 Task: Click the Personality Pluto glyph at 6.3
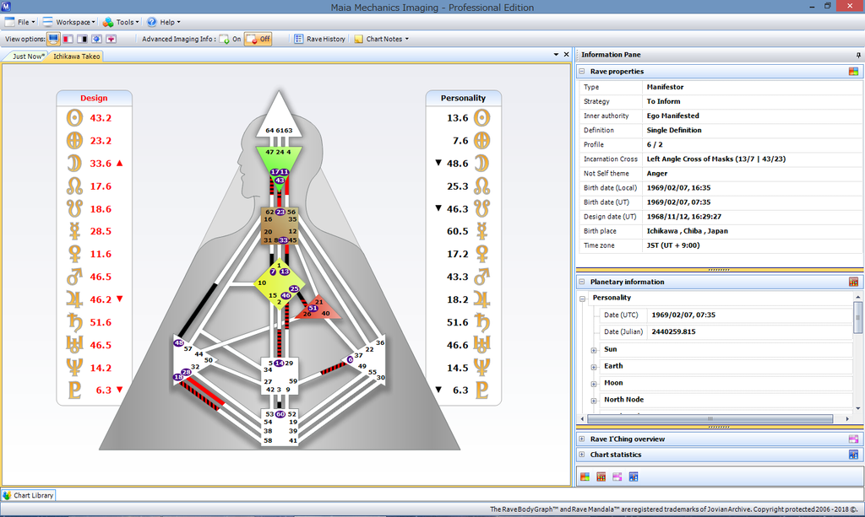[482, 390]
